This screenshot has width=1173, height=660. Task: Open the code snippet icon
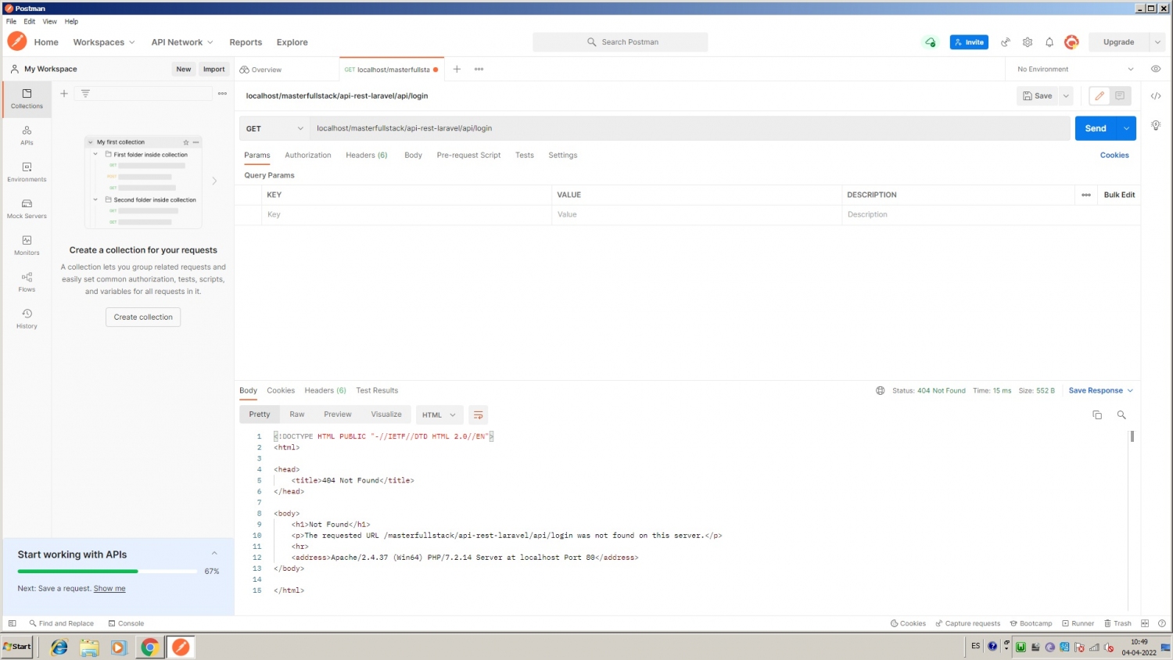tap(1156, 95)
